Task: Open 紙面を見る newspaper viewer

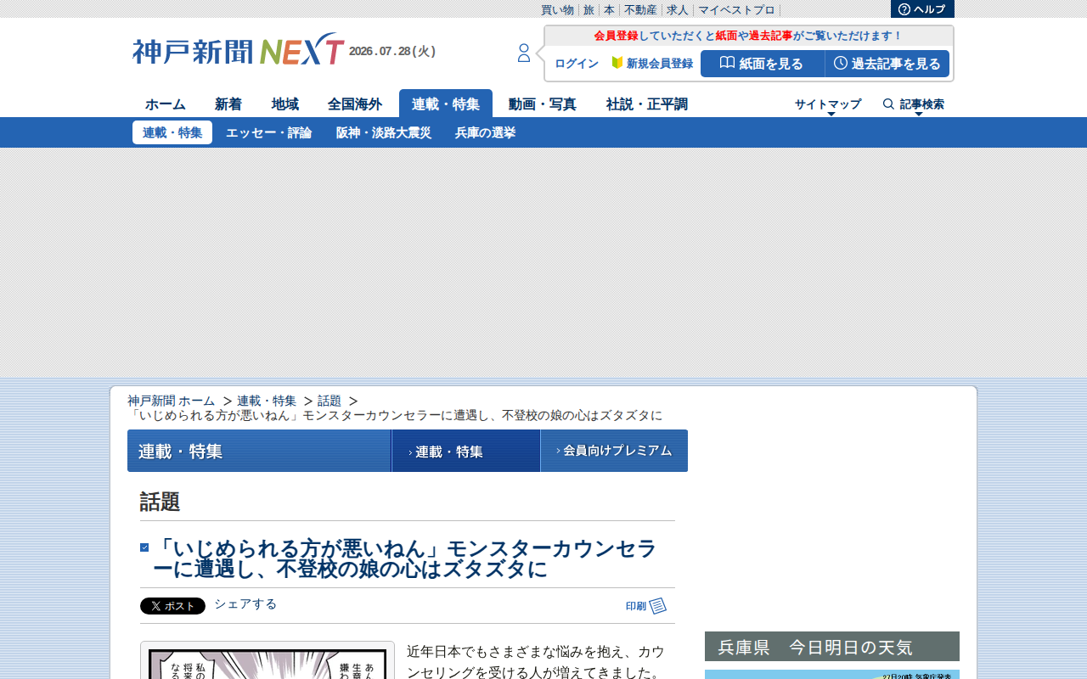Action: pos(763,64)
